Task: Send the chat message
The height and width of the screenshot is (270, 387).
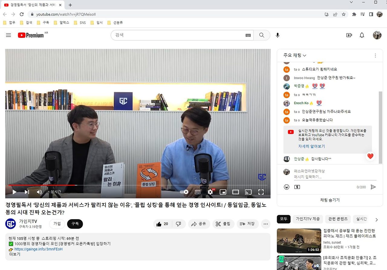Action: pos(373,187)
